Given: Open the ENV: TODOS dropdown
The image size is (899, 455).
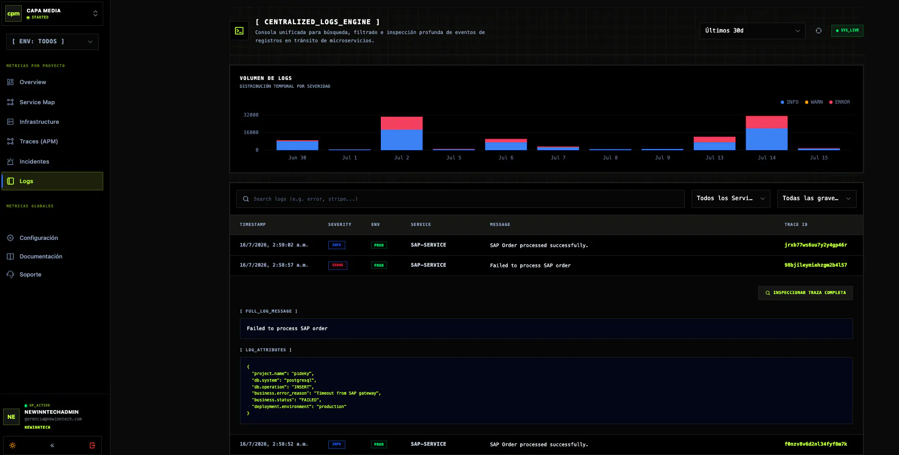Looking at the screenshot, I should (x=52, y=41).
